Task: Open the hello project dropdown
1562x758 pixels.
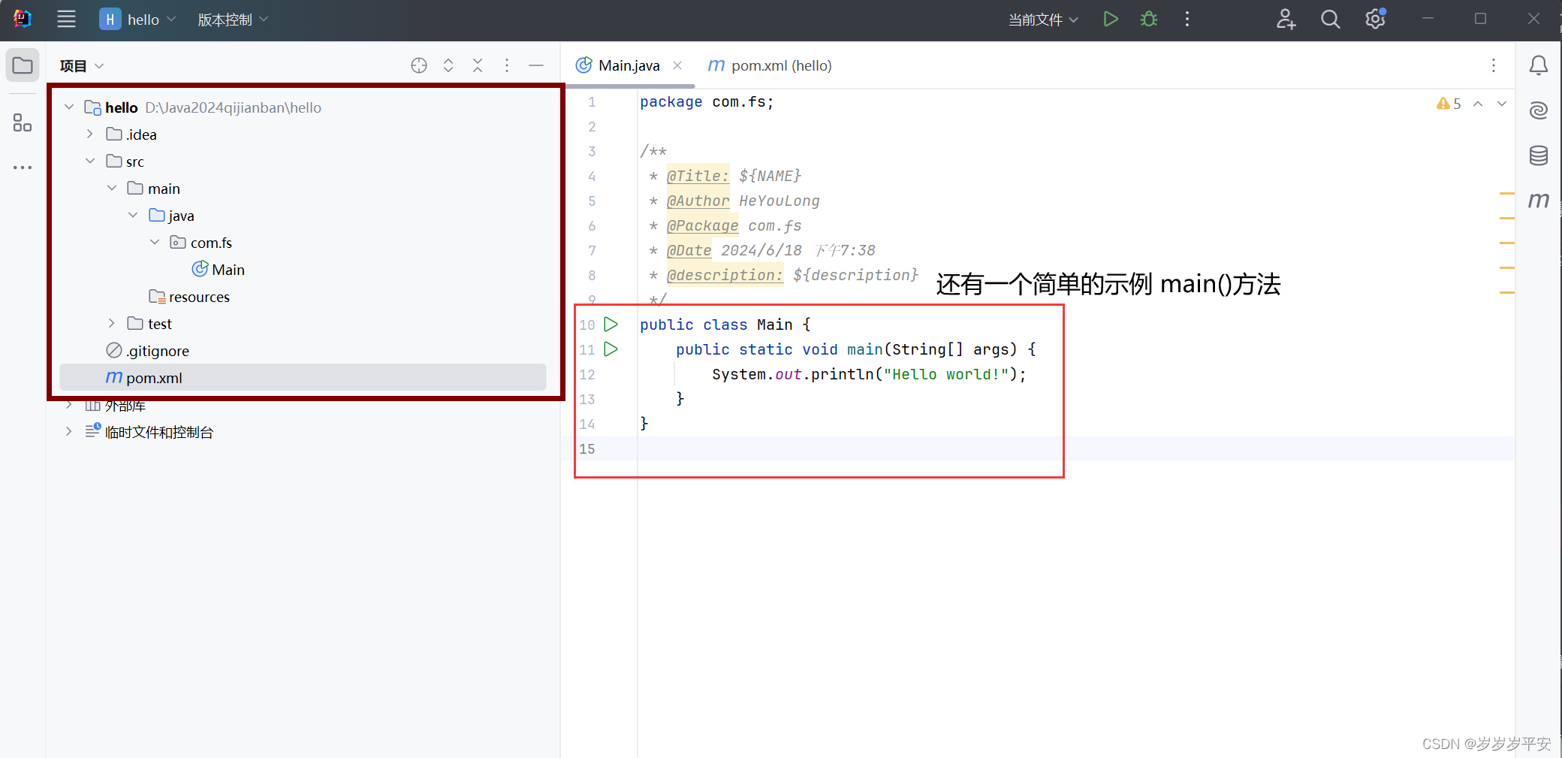Action: tap(138, 20)
